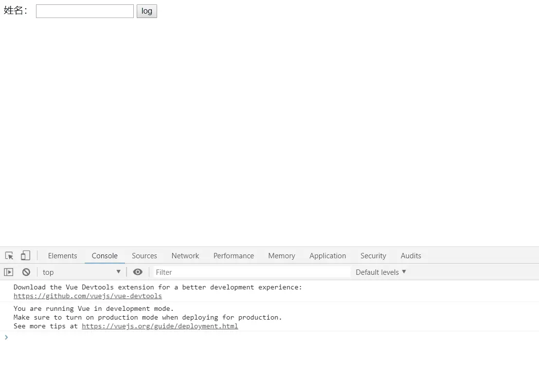Image resolution: width=539 pixels, height=376 pixels.
Task: Expand the Default levels dropdown
Action: pyautogui.click(x=380, y=272)
